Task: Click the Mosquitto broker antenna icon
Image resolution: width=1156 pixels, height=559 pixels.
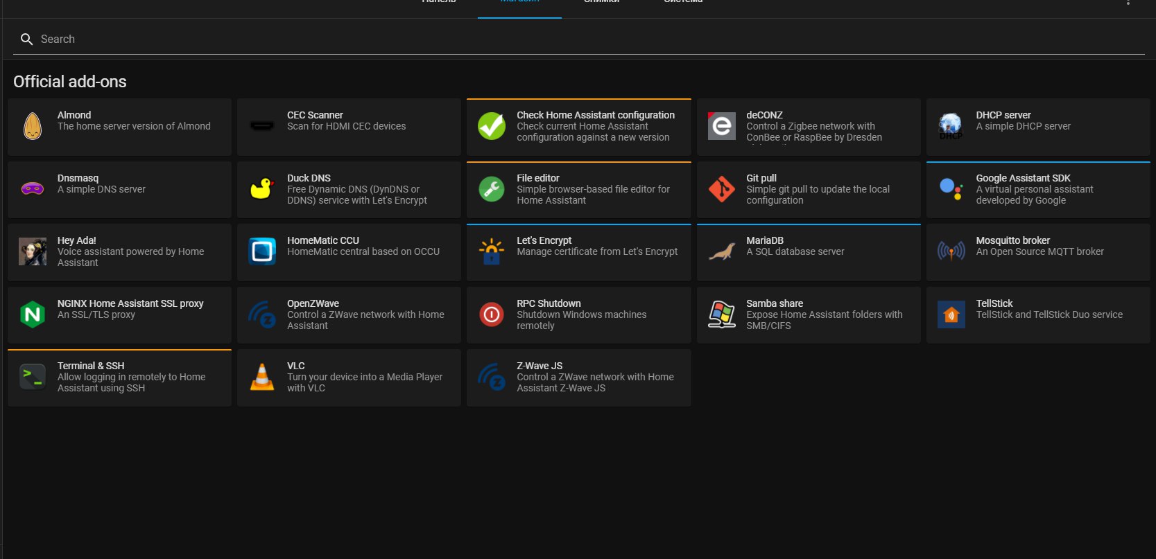Action: (951, 251)
